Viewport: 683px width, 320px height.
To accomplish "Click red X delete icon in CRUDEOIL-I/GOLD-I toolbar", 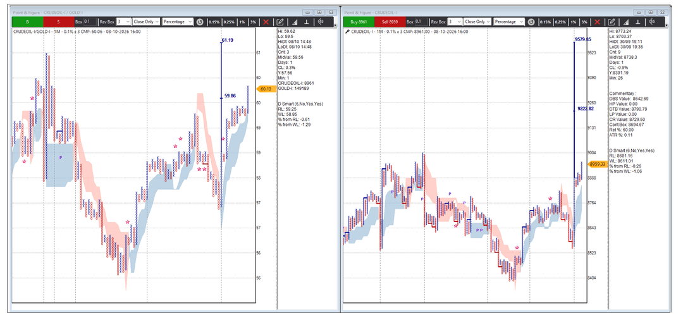I will point(266,22).
